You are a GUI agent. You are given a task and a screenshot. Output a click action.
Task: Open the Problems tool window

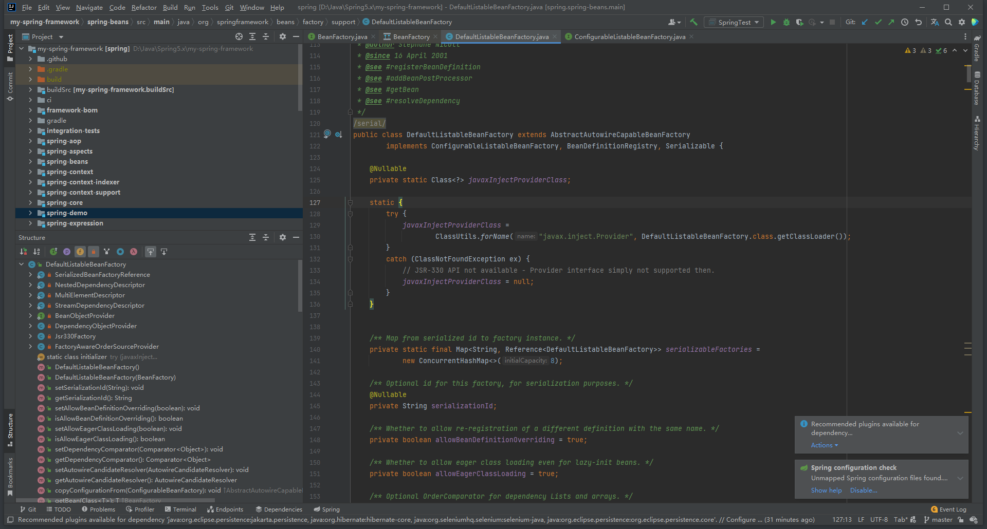(98, 509)
